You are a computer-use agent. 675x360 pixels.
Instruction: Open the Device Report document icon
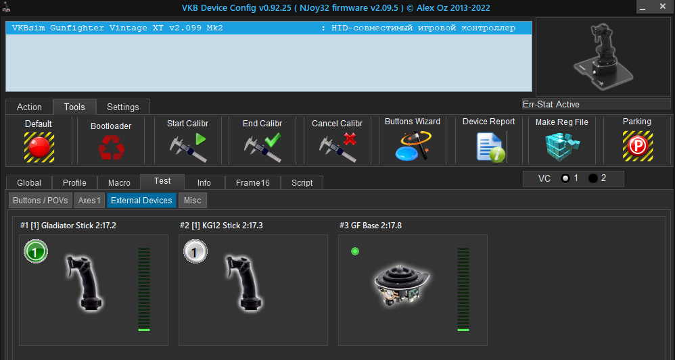coord(491,147)
